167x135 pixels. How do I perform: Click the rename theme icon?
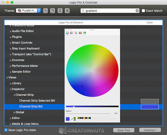67,11
